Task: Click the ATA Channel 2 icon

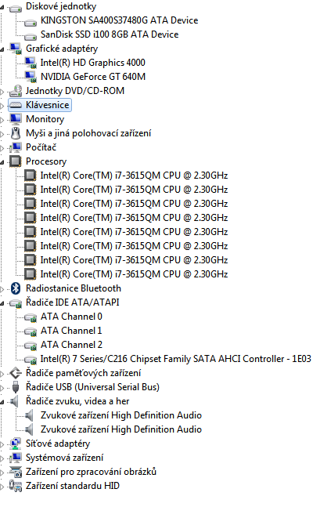Action: tap(31, 346)
